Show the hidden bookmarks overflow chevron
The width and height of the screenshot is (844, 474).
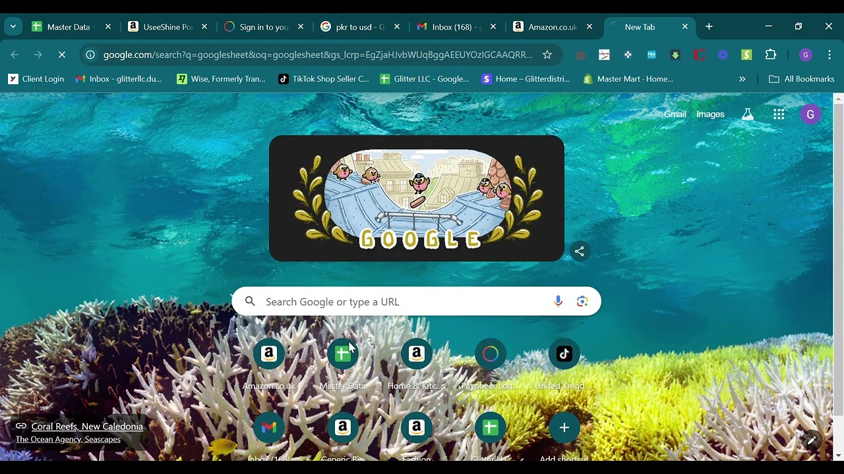tap(742, 79)
